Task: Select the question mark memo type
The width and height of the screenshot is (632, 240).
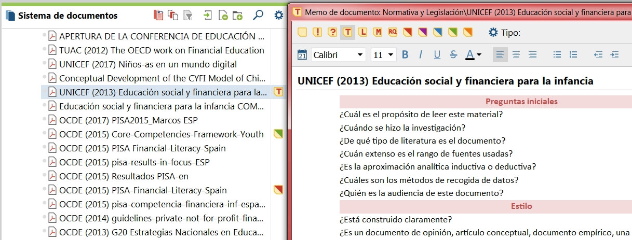Action: coord(332,33)
